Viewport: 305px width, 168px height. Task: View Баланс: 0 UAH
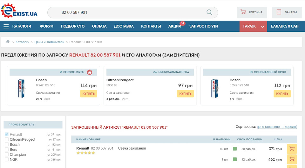[285, 26]
